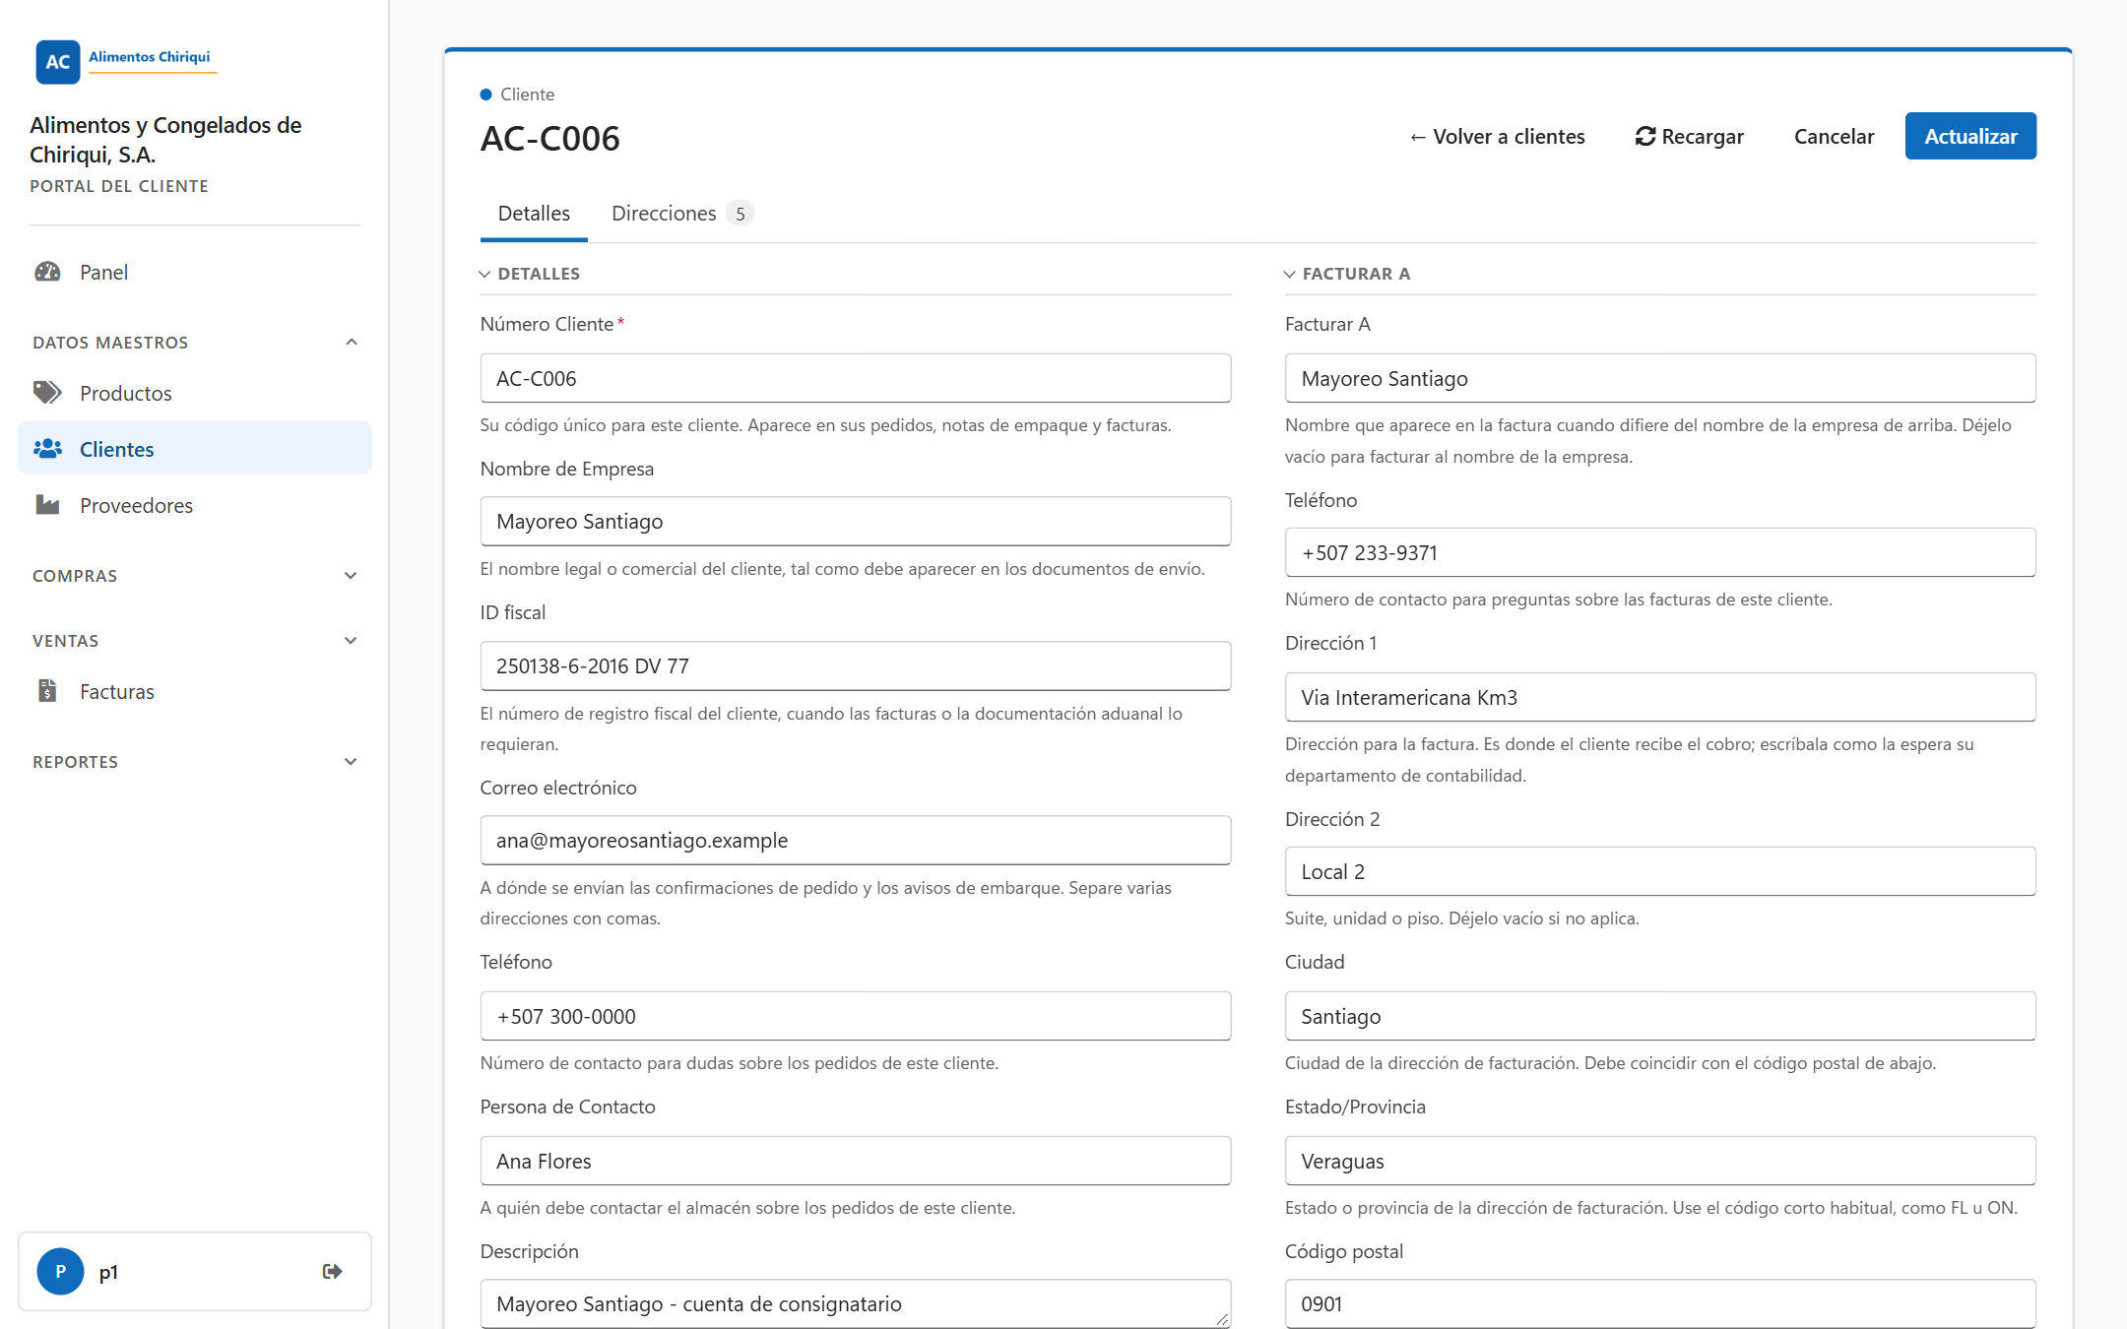Open Facturas in sidebar
The image size is (2127, 1329).
(x=195, y=691)
